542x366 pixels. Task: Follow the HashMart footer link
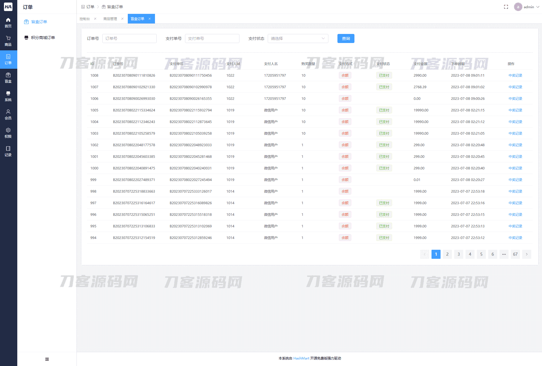pos(301,358)
